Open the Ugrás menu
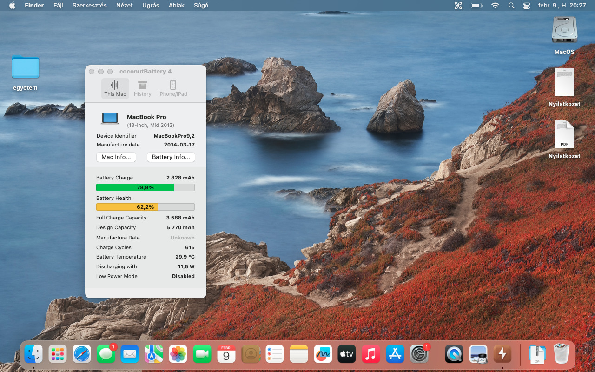This screenshot has height=372, width=595. tap(151, 6)
